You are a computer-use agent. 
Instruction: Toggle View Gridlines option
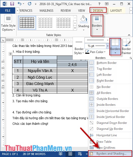(x=110, y=147)
